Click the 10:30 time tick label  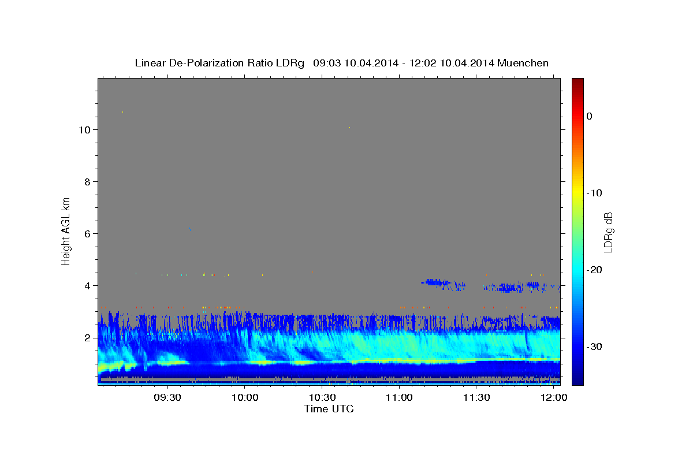pyautogui.click(x=322, y=398)
